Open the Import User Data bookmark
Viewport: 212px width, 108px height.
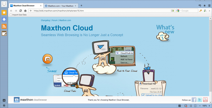[18, 15]
